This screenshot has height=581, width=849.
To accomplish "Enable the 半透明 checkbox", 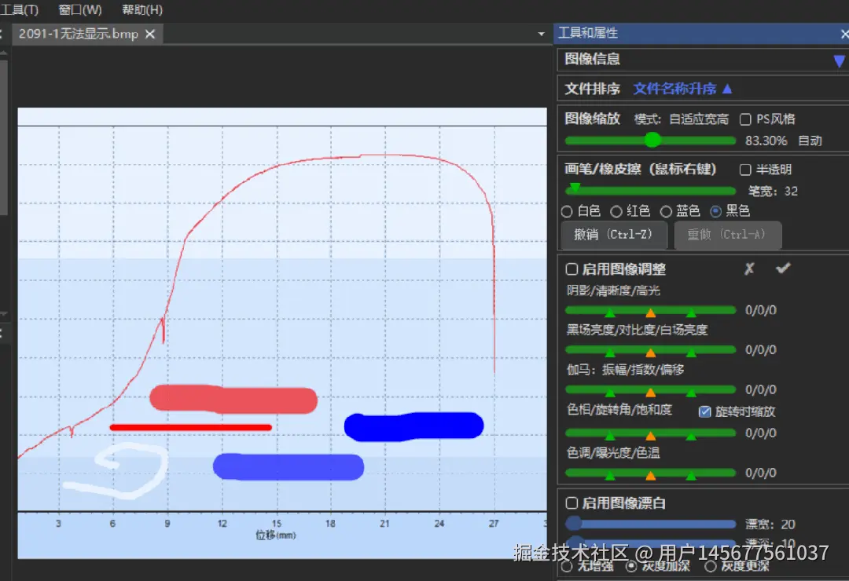I will pyautogui.click(x=745, y=170).
